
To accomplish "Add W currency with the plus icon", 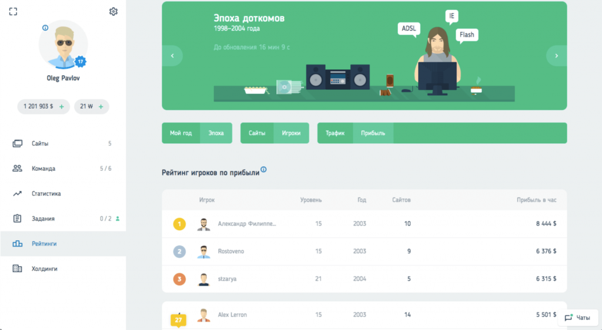I will point(101,106).
